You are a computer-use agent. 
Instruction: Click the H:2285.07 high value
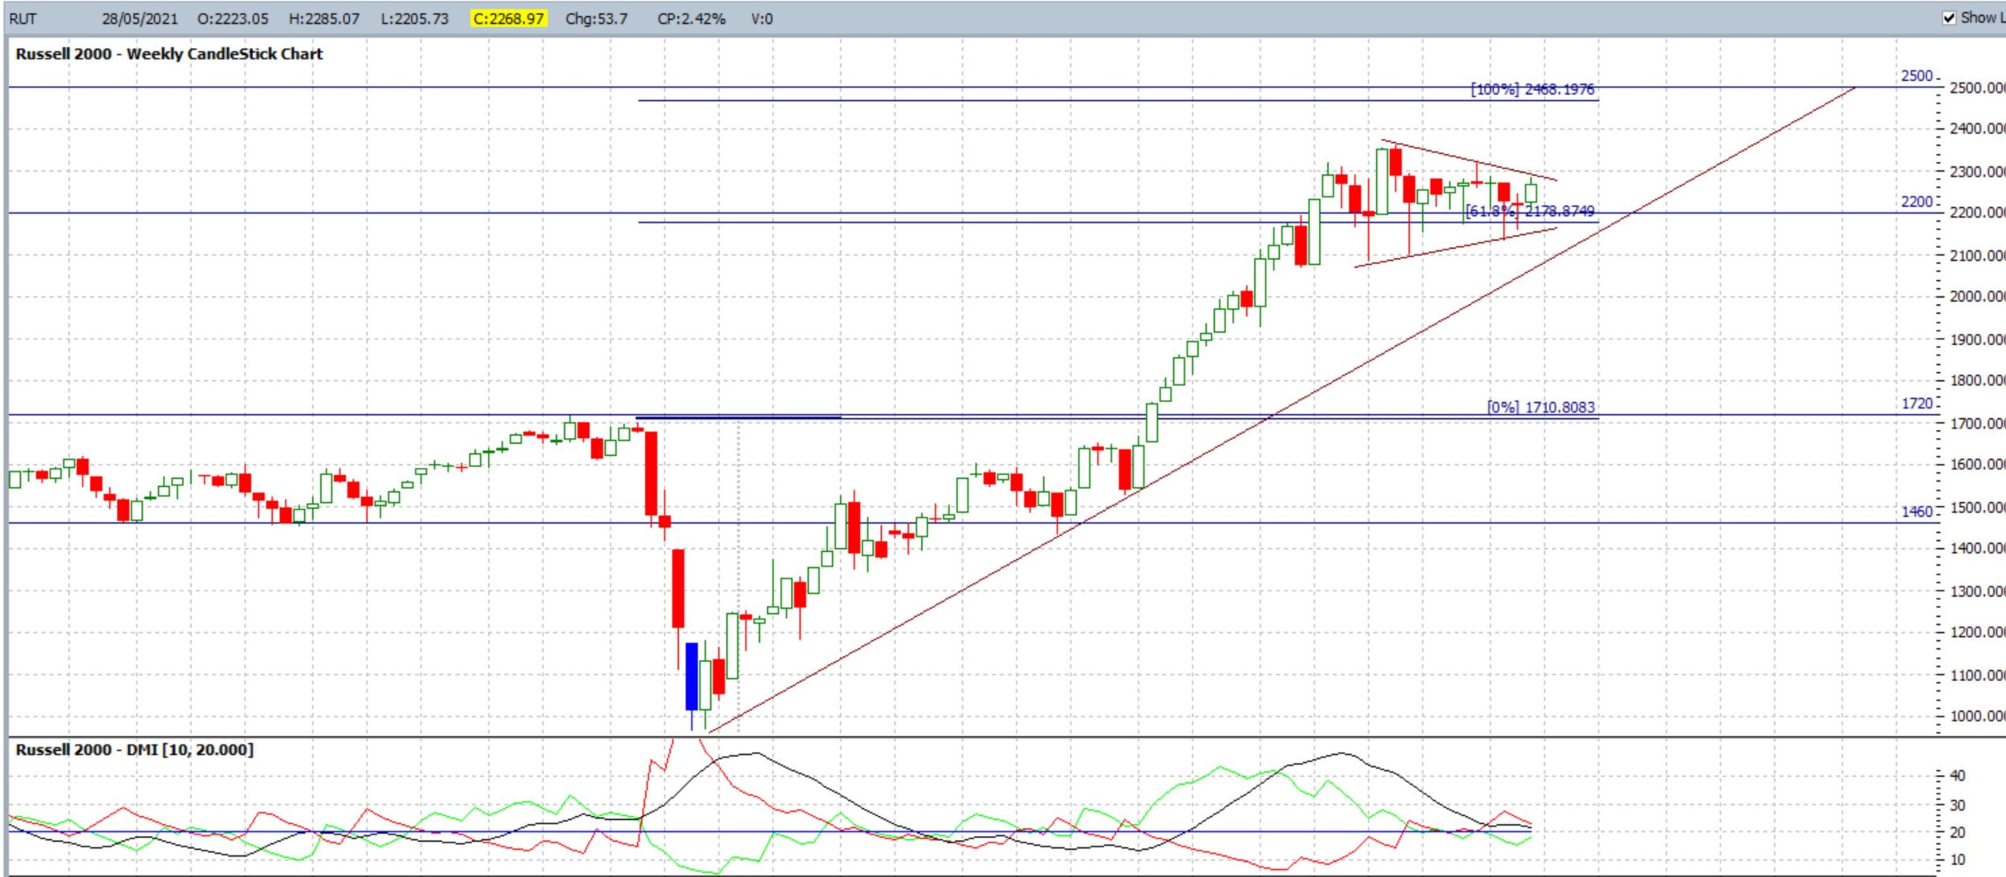pyautogui.click(x=324, y=18)
